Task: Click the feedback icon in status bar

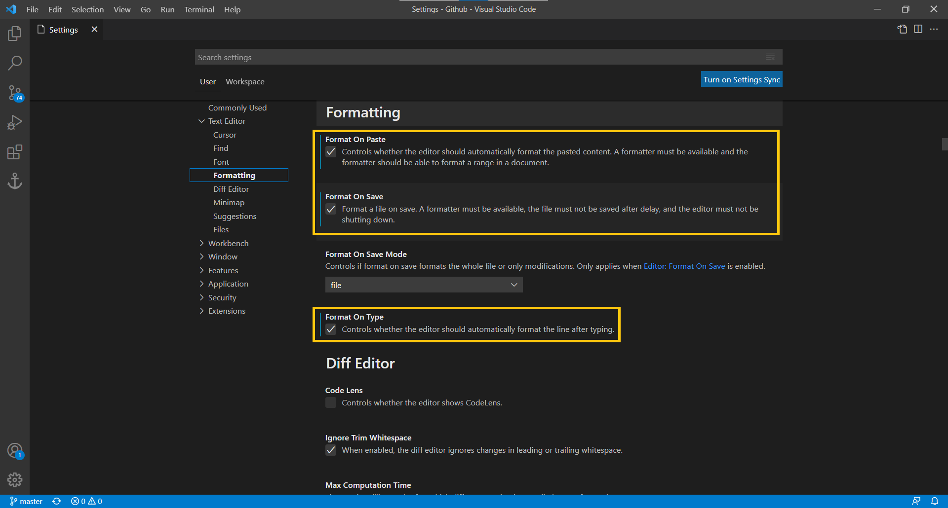Action: click(x=916, y=501)
